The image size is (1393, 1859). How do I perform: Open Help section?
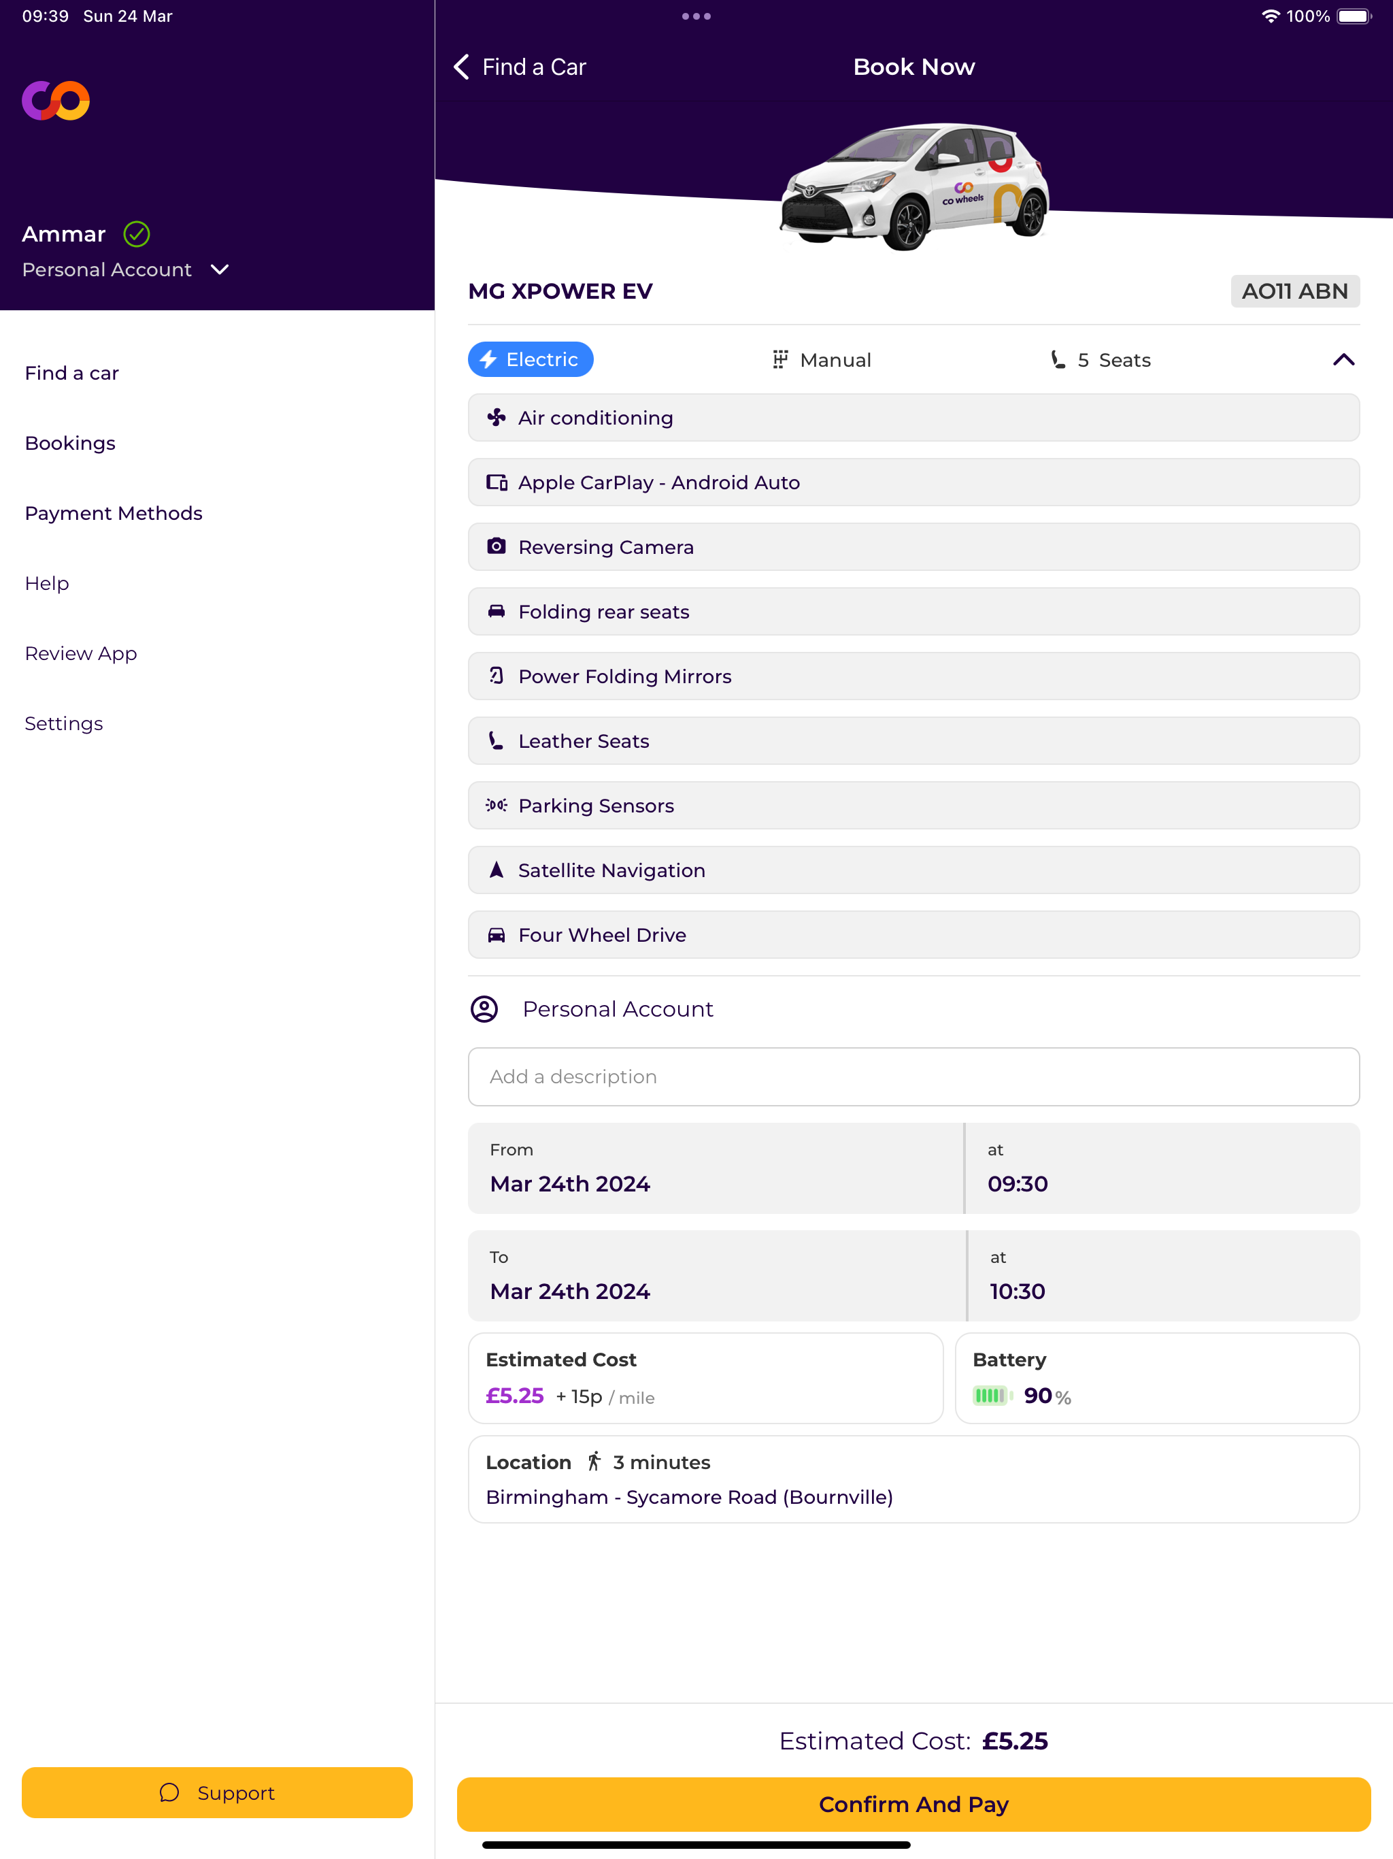pyautogui.click(x=47, y=583)
